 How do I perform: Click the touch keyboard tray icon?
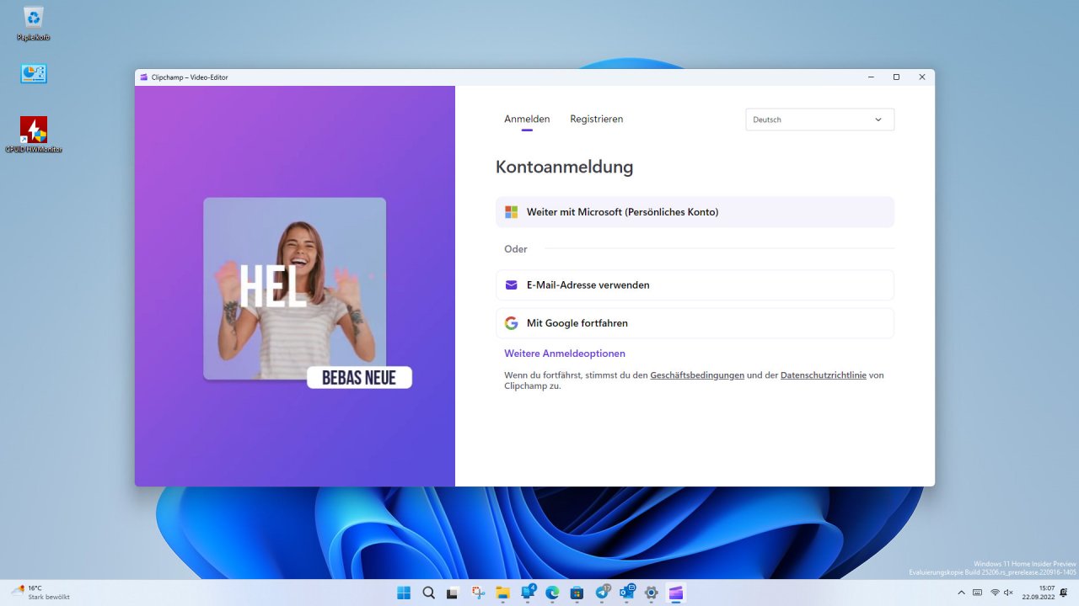pos(978,593)
